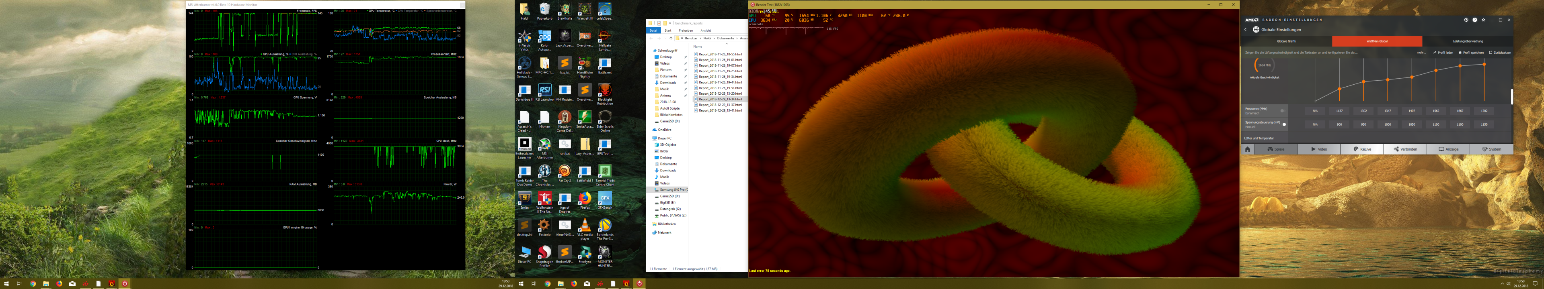Launch the Far Cry 2 desktop shortcut
The width and height of the screenshot is (1544, 289).
565,173
